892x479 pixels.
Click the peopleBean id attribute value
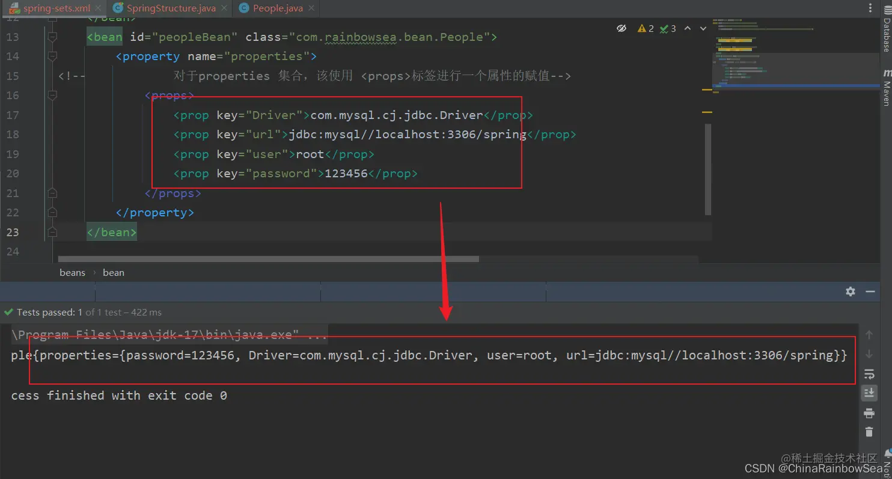[194, 37]
